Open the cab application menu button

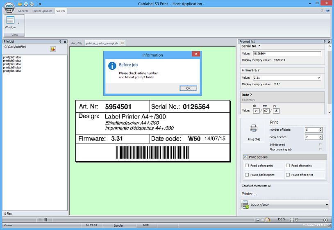coord(9,7)
